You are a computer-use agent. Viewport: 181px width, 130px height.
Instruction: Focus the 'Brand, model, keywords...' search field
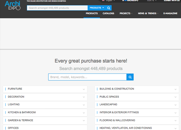click(x=87, y=77)
